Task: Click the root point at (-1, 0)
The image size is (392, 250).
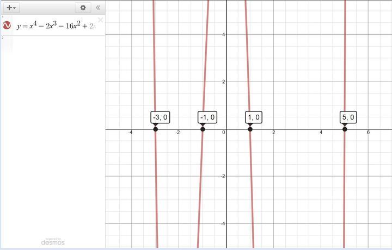Action: (203, 129)
